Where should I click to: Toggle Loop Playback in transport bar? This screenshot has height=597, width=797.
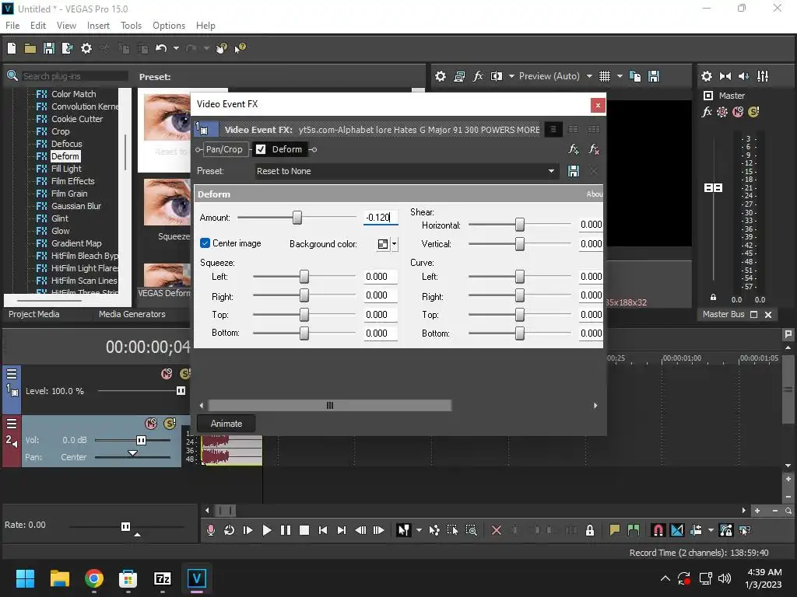230,530
